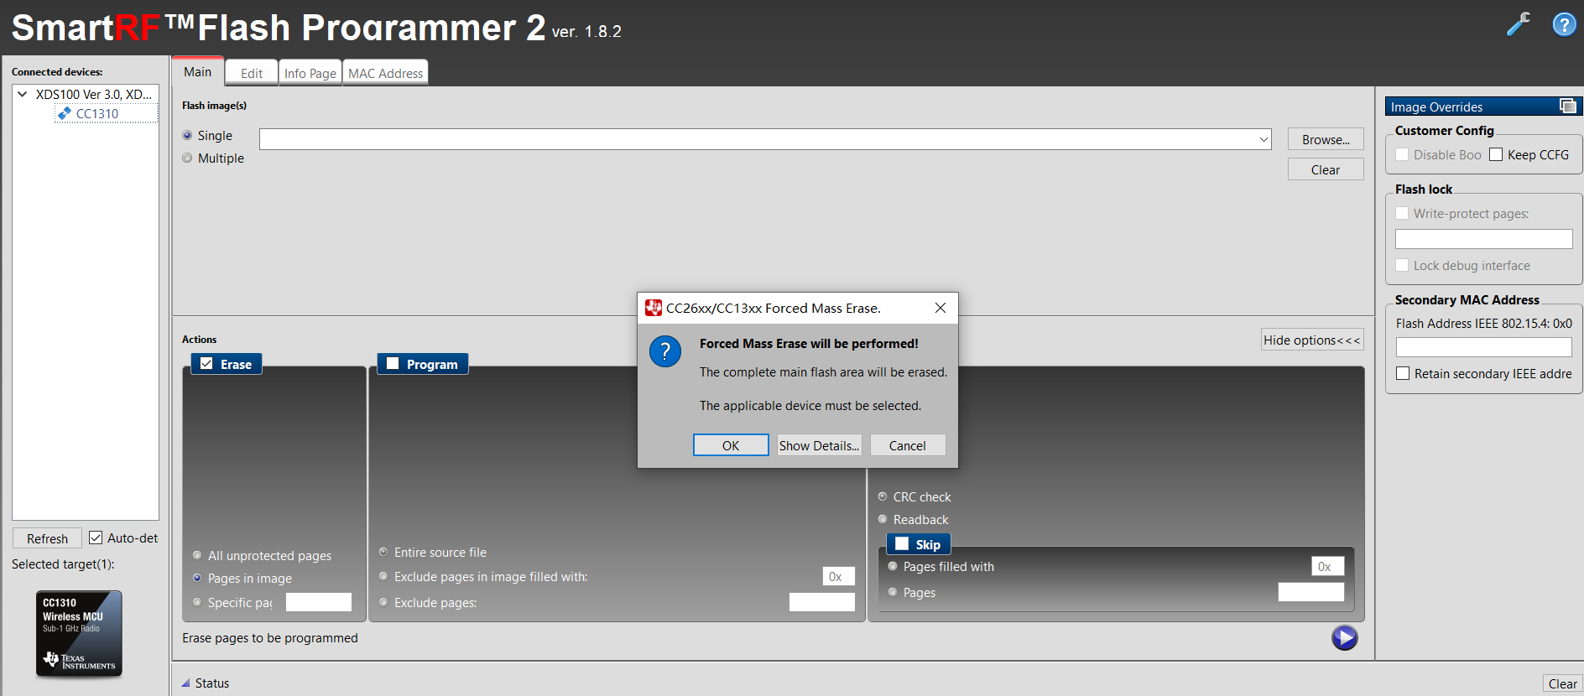Open the blue help question mark icon
The image size is (1584, 696).
1564,24
